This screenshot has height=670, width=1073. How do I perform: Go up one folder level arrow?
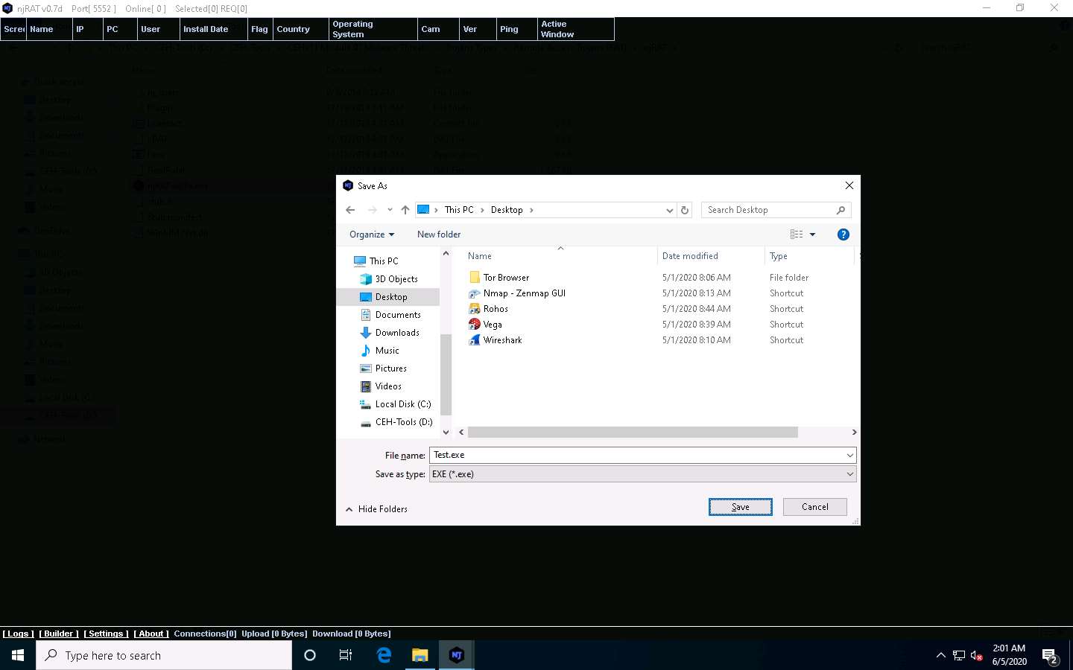(405, 210)
